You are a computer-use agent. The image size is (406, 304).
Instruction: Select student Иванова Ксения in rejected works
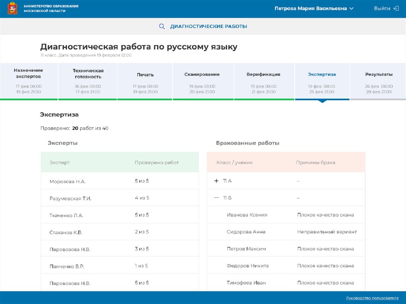point(247,215)
